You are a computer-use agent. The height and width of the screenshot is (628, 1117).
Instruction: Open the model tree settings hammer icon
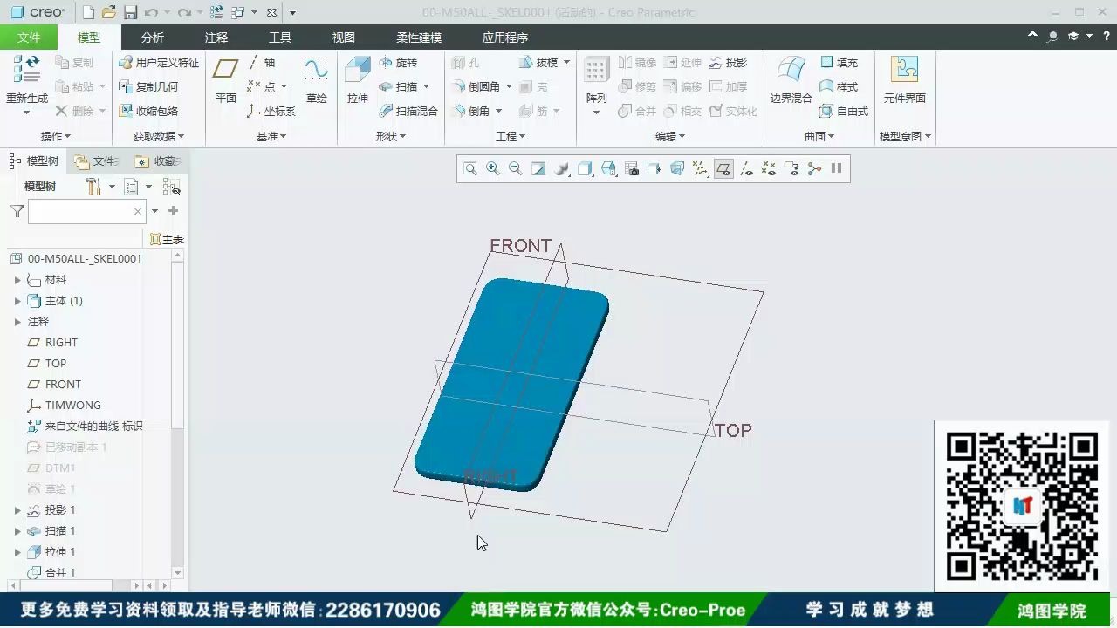[x=93, y=187]
